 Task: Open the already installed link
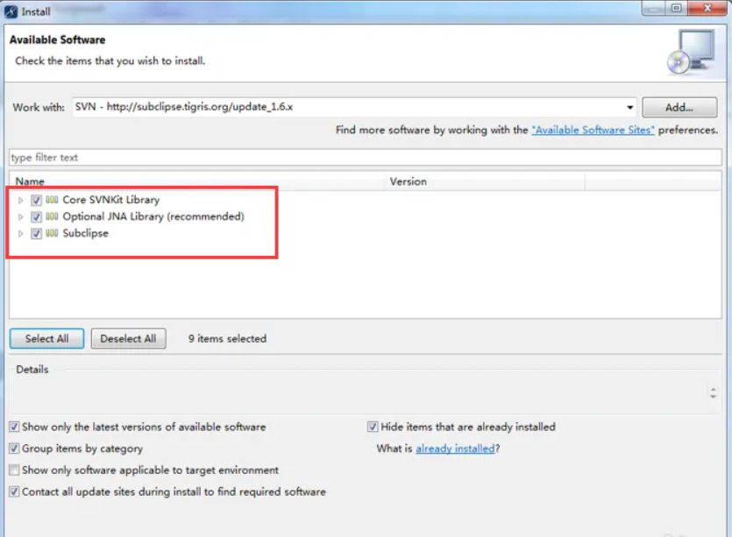click(455, 449)
